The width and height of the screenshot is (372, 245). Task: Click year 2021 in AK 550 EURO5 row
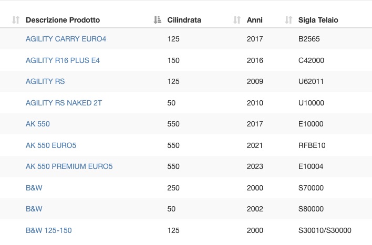tap(254, 145)
